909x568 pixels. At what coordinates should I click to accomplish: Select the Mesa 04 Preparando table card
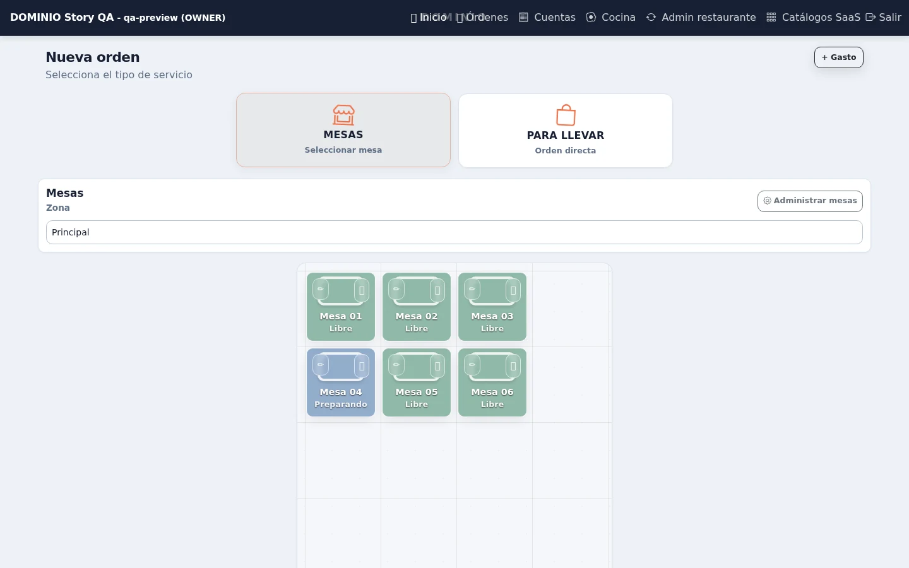(x=341, y=382)
